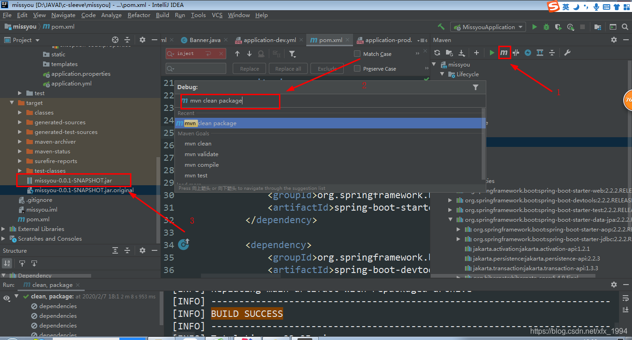Viewport: 632px width, 340px height.
Task: Open Structure panel settings gear
Action: pyautogui.click(x=143, y=250)
